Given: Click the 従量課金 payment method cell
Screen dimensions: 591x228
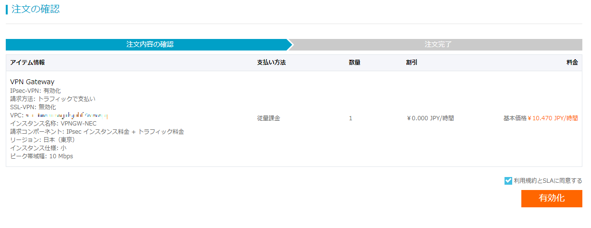Looking at the screenshot, I should (x=269, y=118).
